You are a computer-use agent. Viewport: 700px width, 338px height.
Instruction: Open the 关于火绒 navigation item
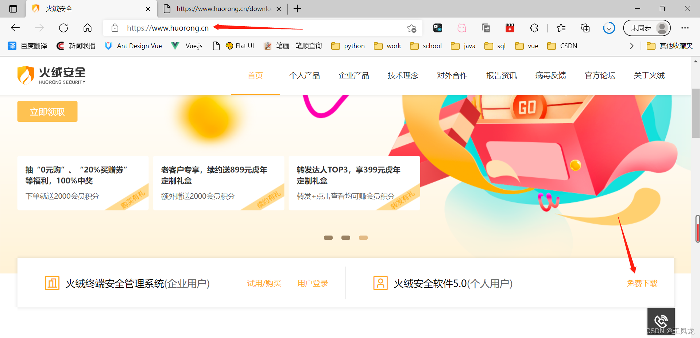(x=649, y=75)
